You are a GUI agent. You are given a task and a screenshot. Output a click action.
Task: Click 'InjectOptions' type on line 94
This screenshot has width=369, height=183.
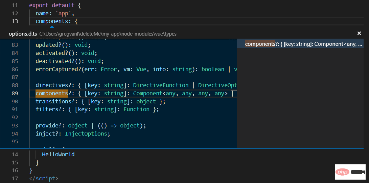[86, 134]
